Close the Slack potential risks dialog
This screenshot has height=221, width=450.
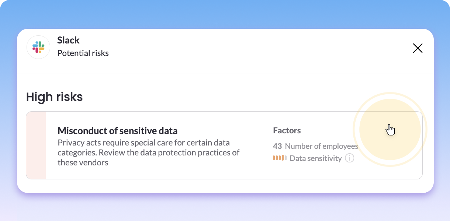(x=418, y=48)
